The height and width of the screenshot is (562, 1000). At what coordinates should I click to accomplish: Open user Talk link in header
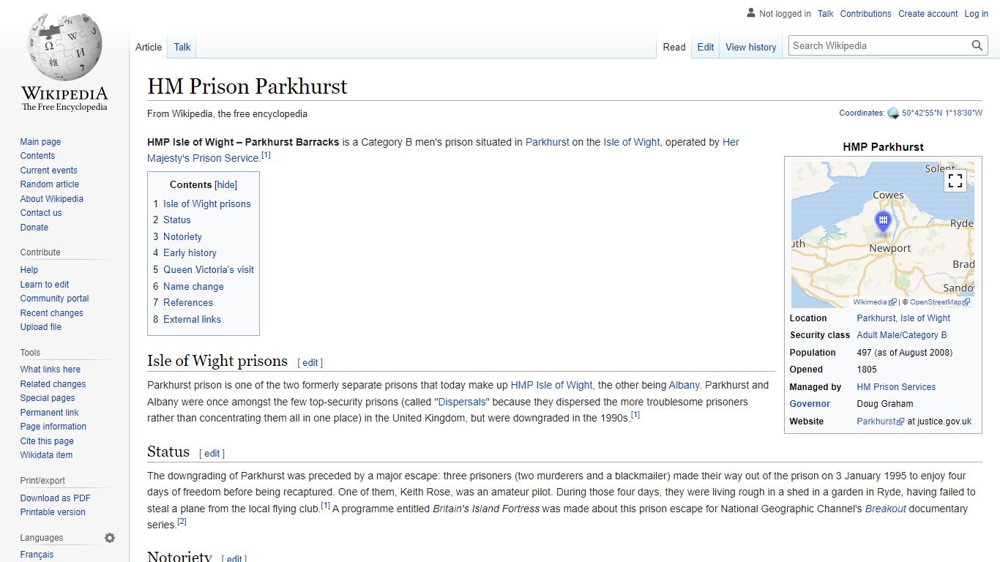pyautogui.click(x=826, y=14)
